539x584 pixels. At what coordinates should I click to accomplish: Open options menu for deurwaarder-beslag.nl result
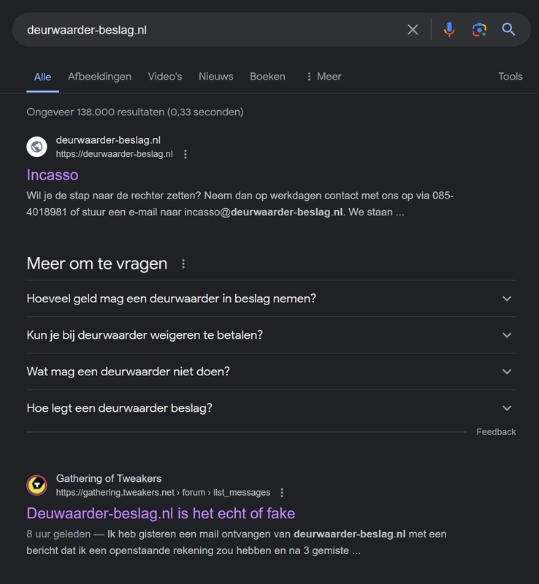click(x=186, y=154)
